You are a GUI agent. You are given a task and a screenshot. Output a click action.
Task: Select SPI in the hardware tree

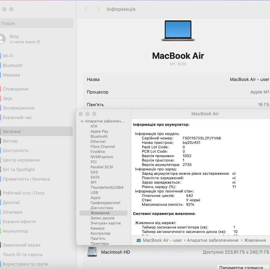(x=93, y=182)
